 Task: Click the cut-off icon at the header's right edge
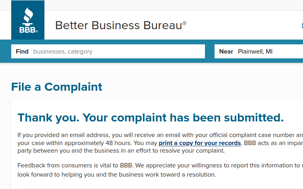click(x=302, y=26)
